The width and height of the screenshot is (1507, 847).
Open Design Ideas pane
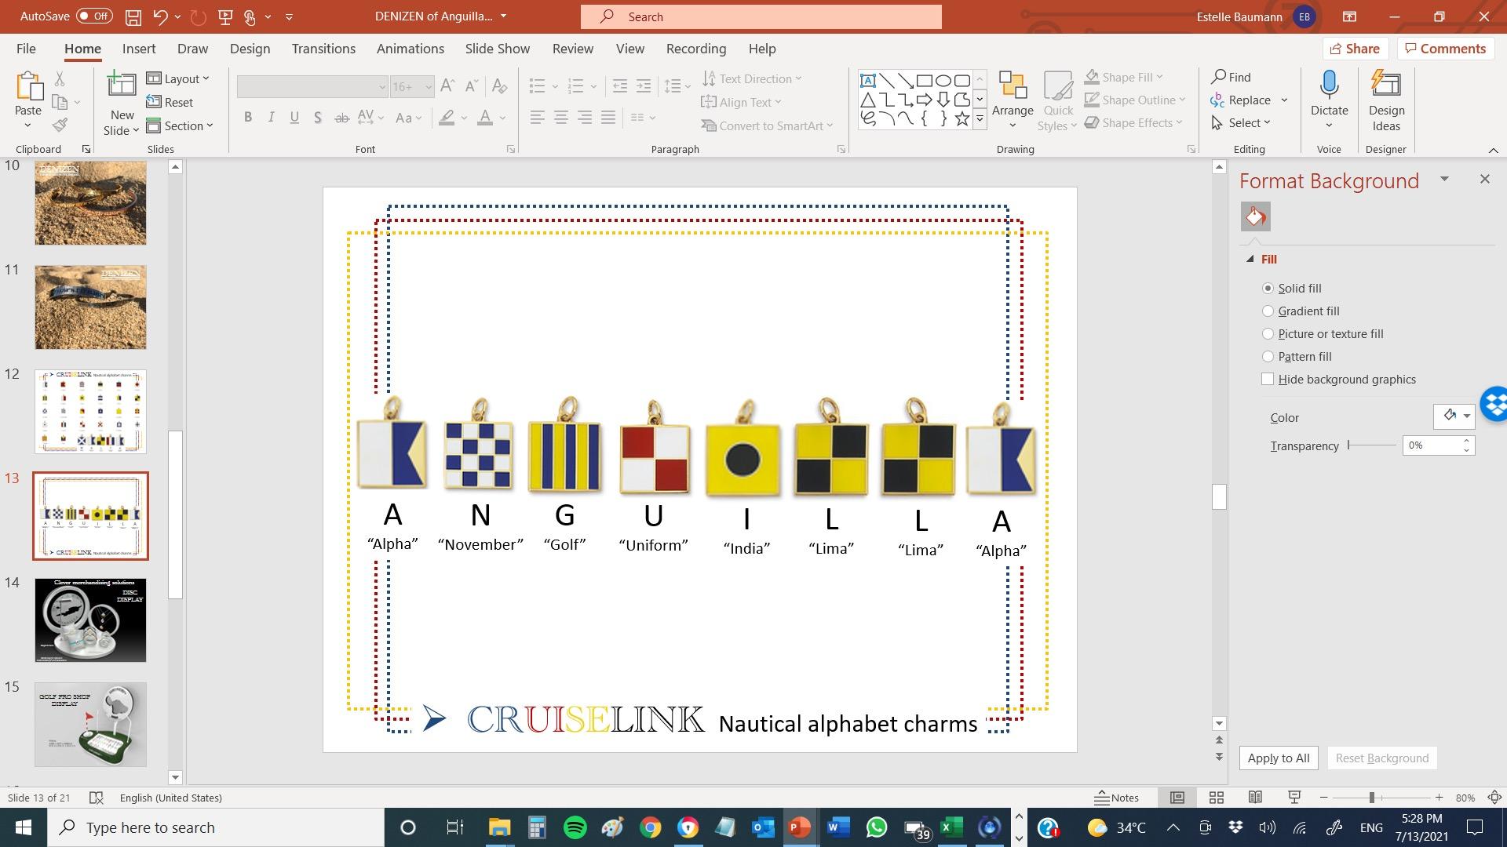[1386, 100]
